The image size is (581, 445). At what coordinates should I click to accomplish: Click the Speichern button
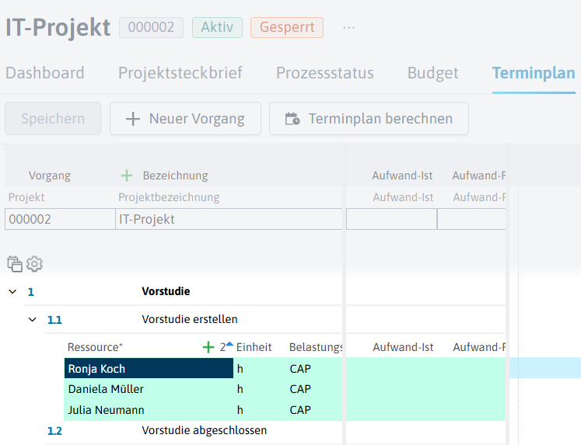point(53,118)
